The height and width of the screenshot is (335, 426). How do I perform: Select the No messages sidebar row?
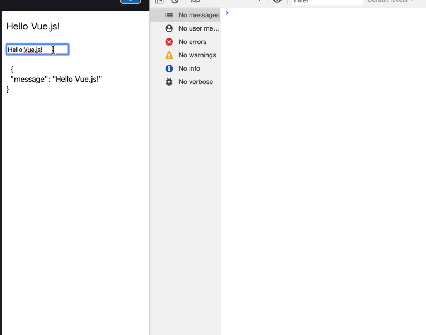(185, 15)
